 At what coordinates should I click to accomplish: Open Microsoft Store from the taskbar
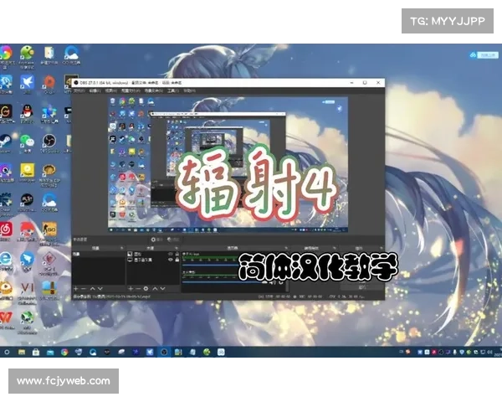click(x=36, y=352)
